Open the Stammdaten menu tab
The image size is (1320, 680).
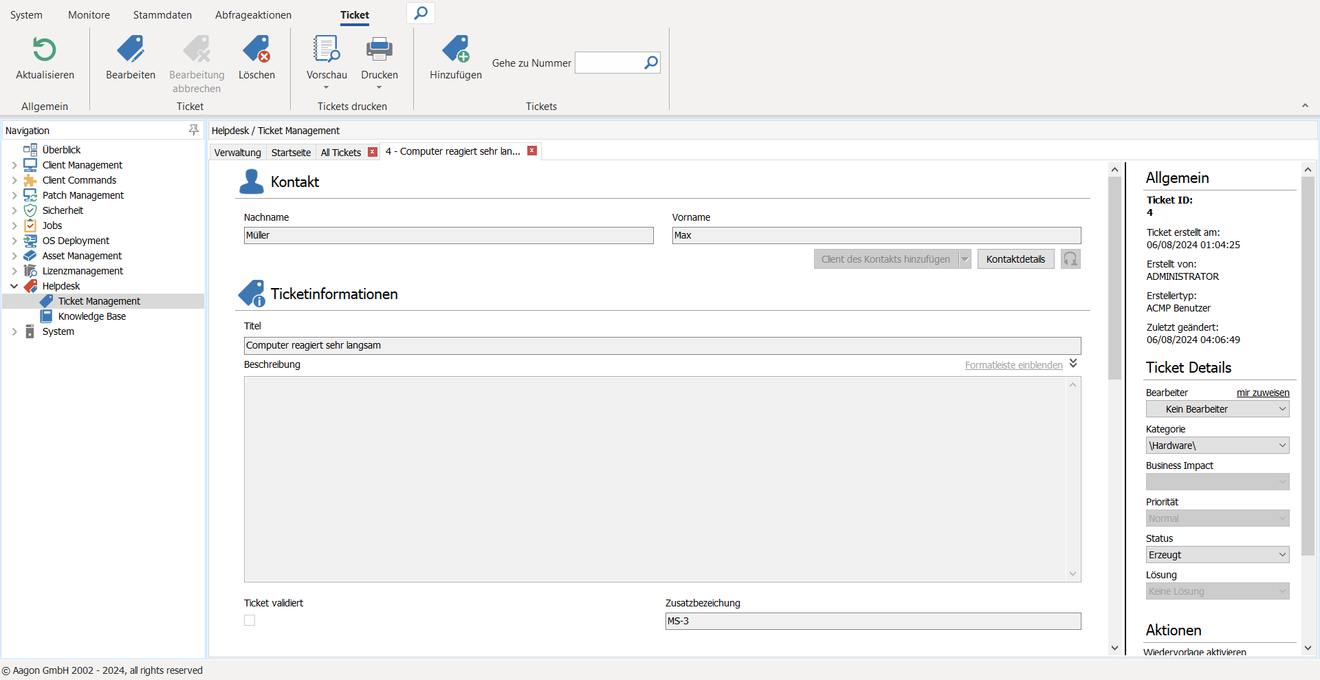pyautogui.click(x=162, y=15)
